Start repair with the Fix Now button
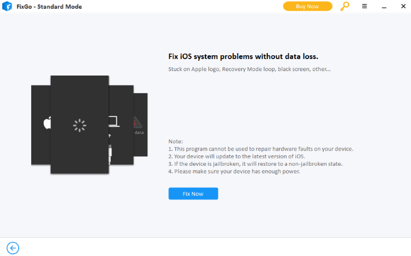This screenshot has width=411, height=256. tap(193, 194)
